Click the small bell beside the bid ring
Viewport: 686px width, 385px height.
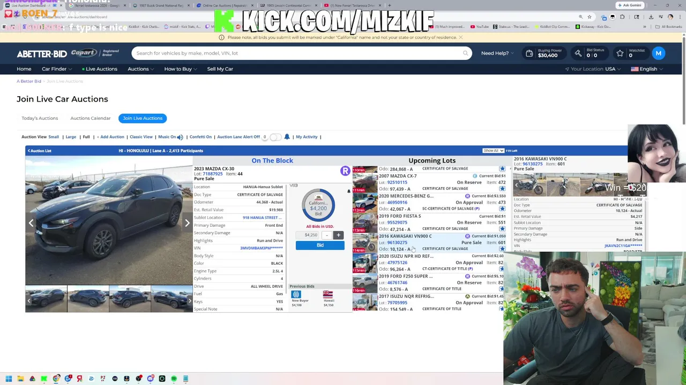348,191
